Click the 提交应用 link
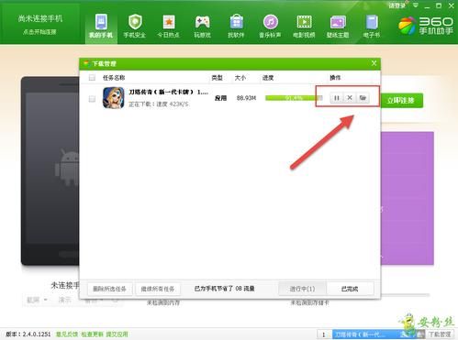The width and height of the screenshot is (458, 340). (117, 335)
